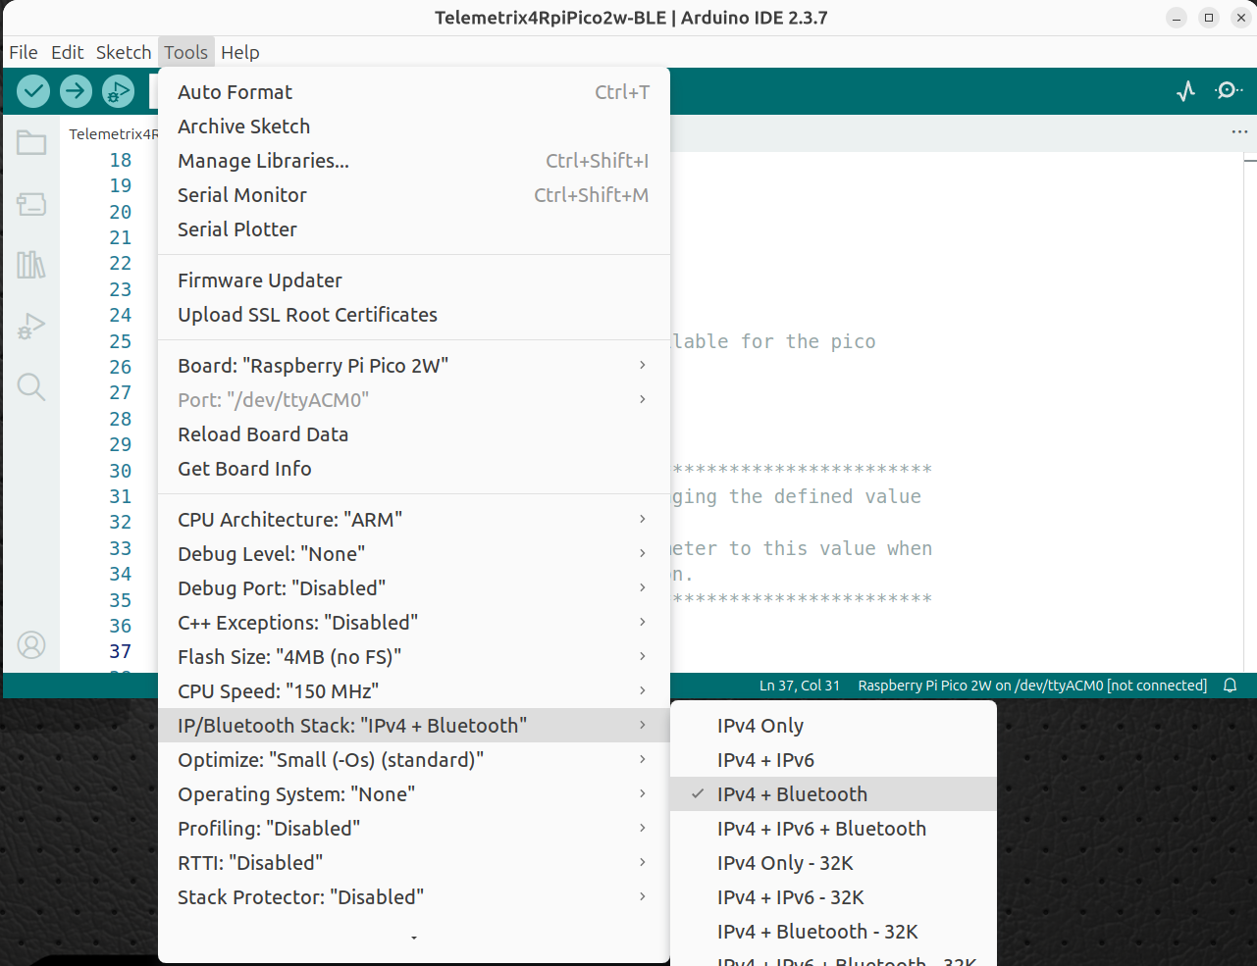The image size is (1257, 966).
Task: Click the Upload arrow icon
Action: 76,91
